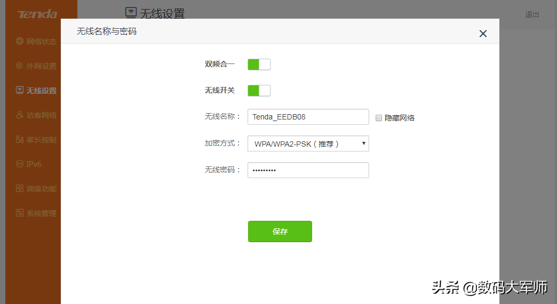The width and height of the screenshot is (557, 304).
Task: Click the 系统管理 sidebar icon
Action: (20, 213)
